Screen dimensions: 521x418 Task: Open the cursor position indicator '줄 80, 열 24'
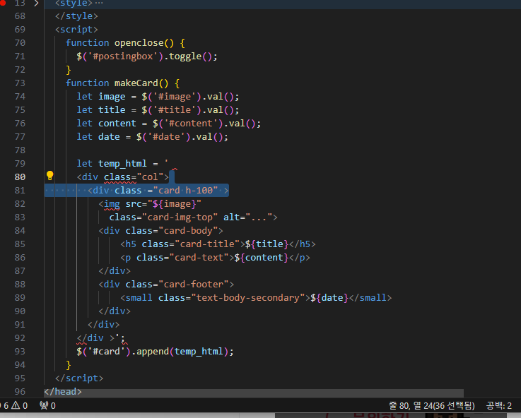432,406
